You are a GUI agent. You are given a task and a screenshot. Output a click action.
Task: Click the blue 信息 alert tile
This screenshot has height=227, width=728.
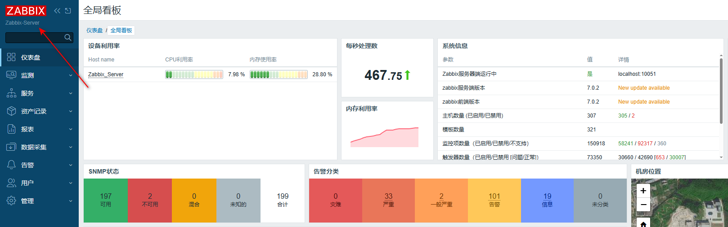point(547,200)
